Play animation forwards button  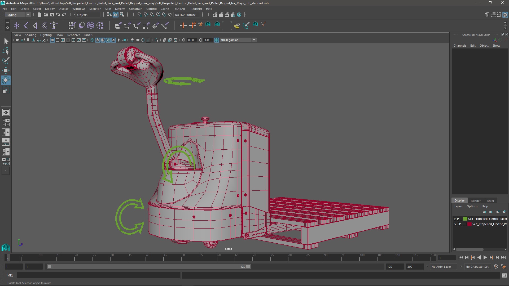485,257
